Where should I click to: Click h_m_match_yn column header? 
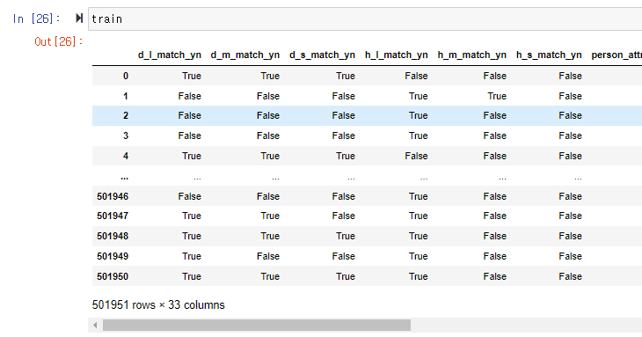(x=472, y=55)
